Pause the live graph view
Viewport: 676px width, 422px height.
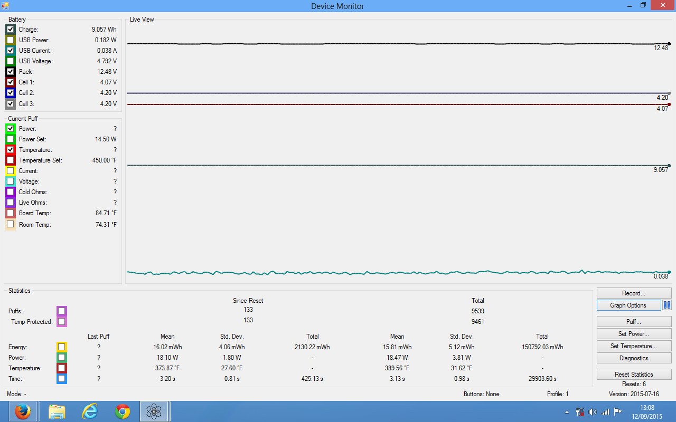(666, 305)
